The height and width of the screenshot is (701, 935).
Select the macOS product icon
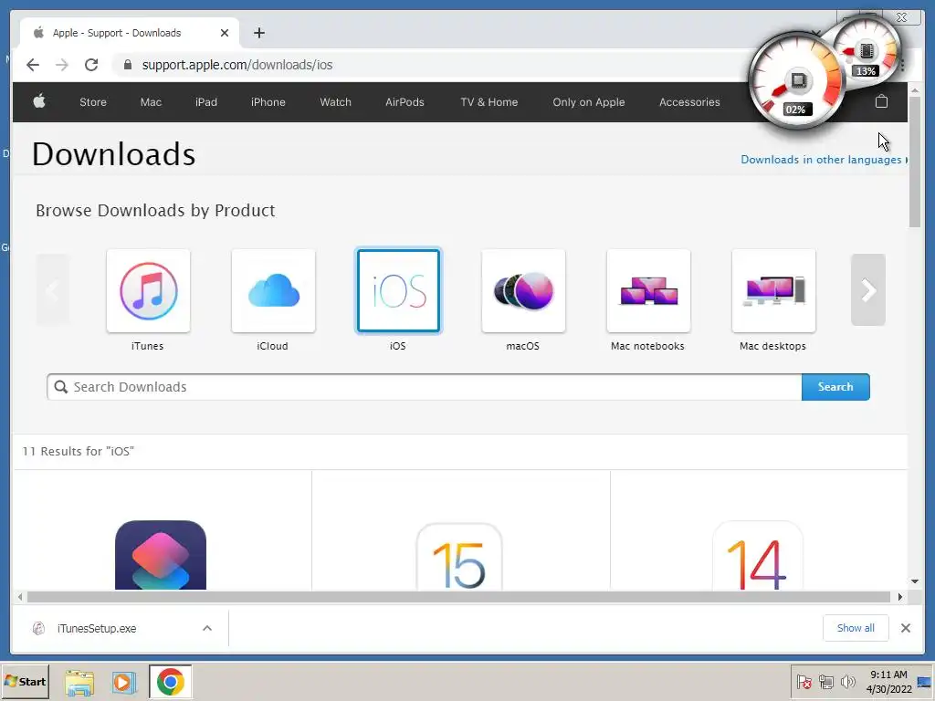pyautogui.click(x=523, y=291)
